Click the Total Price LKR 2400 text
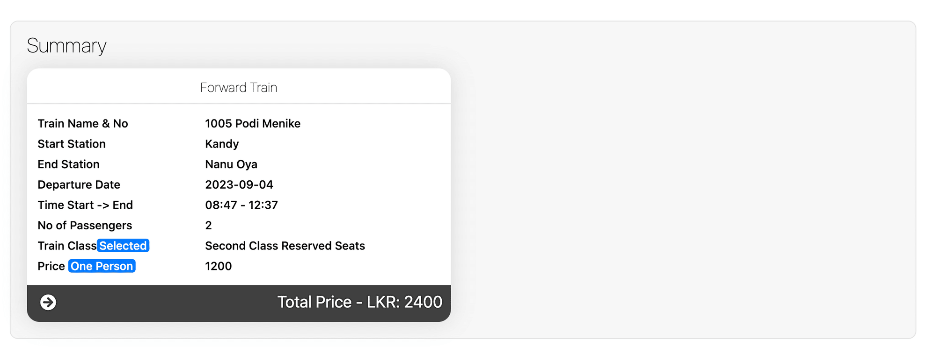Image resolution: width=936 pixels, height=347 pixels. pos(359,302)
